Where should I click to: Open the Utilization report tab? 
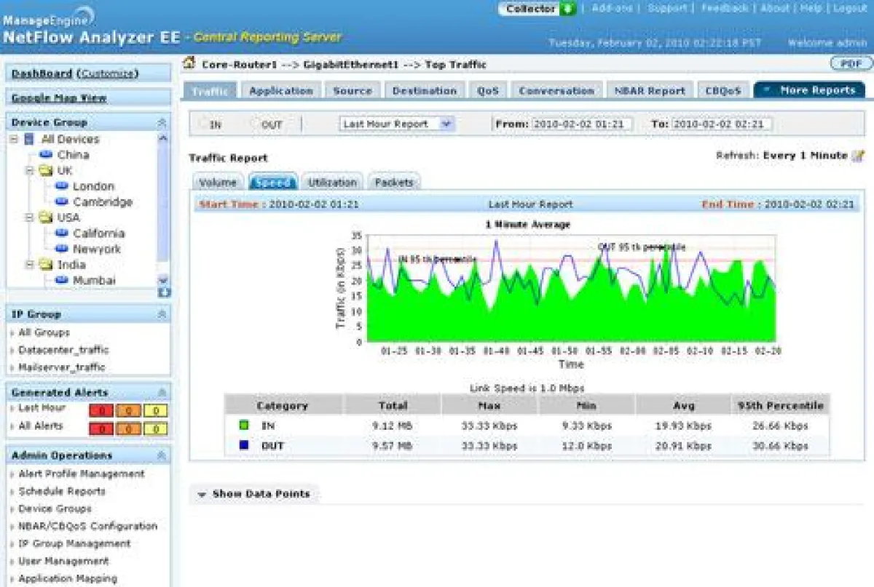click(x=332, y=182)
